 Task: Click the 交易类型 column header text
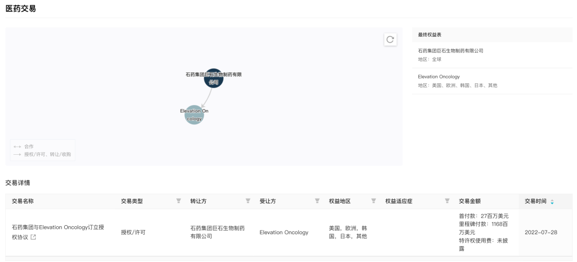[132, 201]
